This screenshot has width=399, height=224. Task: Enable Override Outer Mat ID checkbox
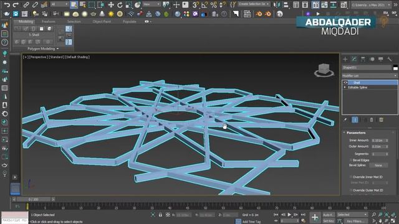[x=351, y=190]
